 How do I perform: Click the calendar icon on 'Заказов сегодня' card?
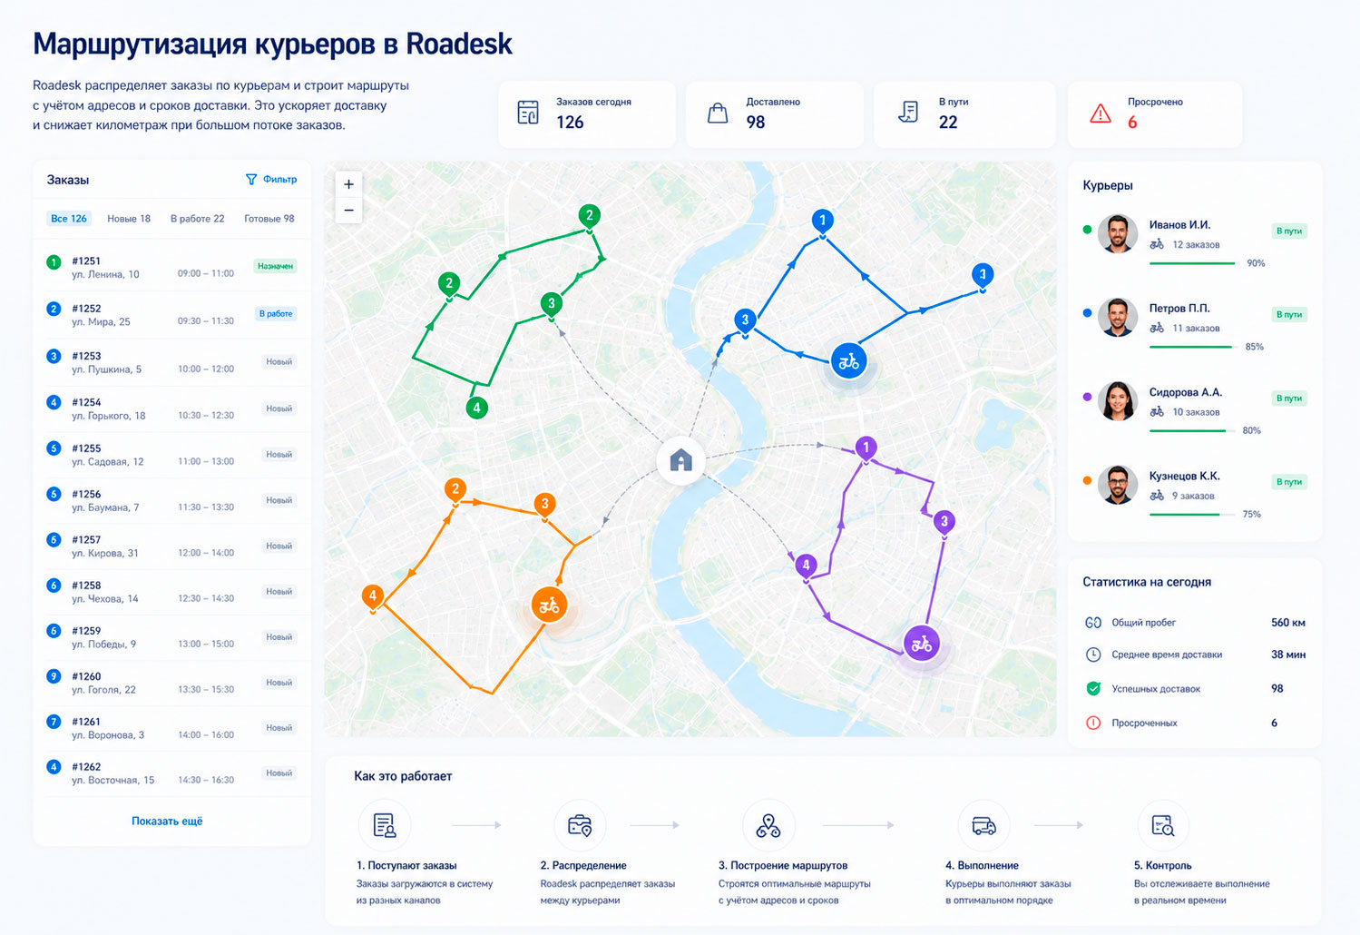pyautogui.click(x=527, y=113)
